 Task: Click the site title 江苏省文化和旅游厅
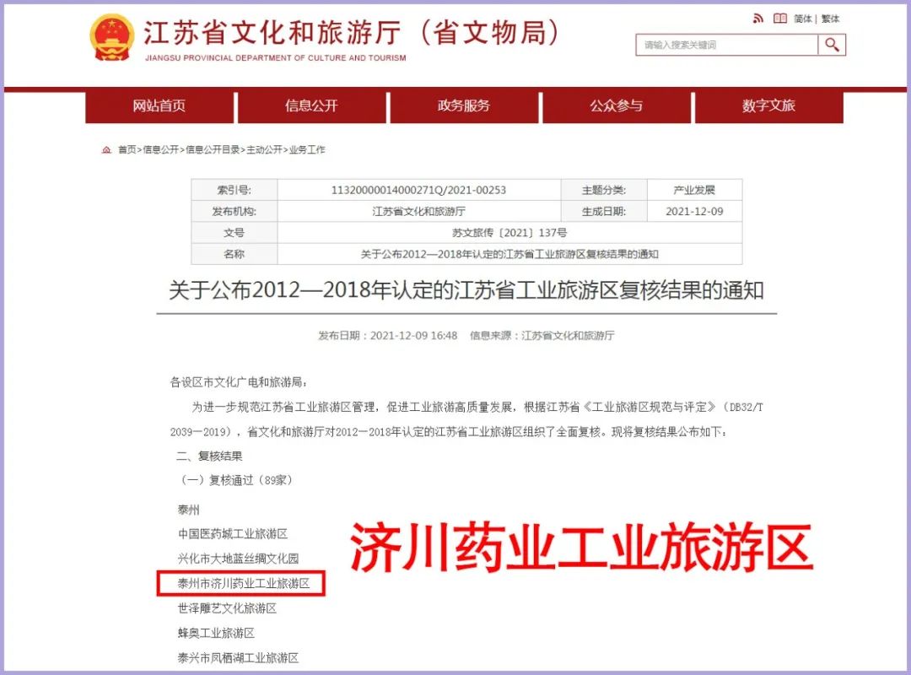tap(272, 33)
